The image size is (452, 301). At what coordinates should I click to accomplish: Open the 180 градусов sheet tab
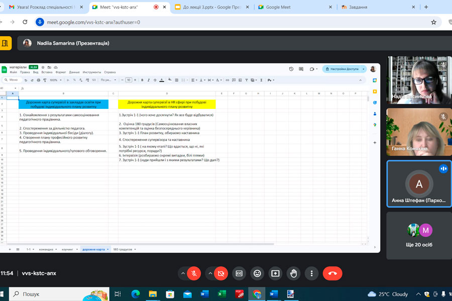pyautogui.click(x=122, y=249)
